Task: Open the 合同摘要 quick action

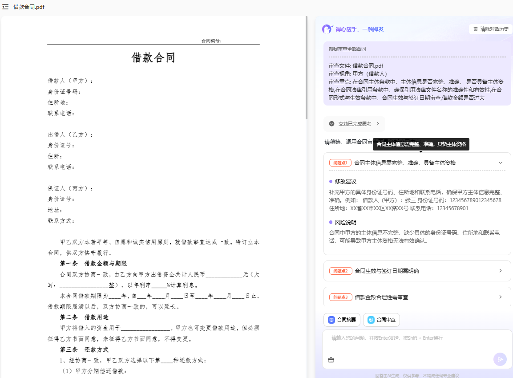Action: (x=342, y=320)
